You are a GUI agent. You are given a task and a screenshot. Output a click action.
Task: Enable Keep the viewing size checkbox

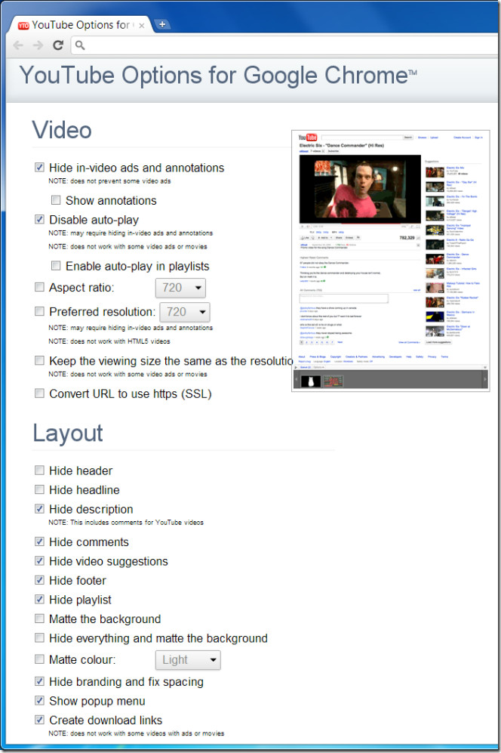[x=39, y=360]
